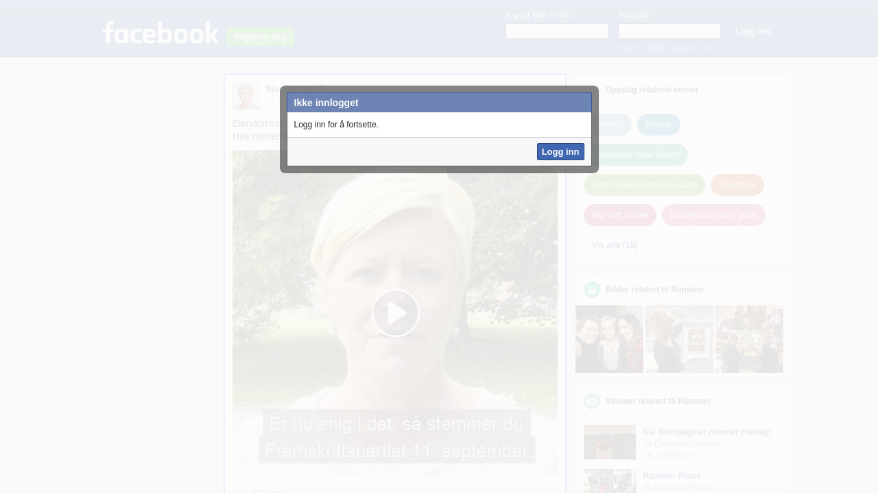Choose the Speedline topic pill
Viewport: 878px width, 493px height.
737,185
